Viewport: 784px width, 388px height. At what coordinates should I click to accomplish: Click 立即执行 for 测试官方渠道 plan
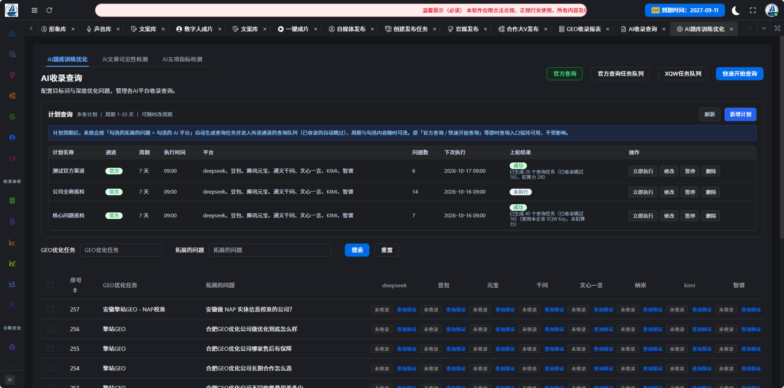(643, 171)
